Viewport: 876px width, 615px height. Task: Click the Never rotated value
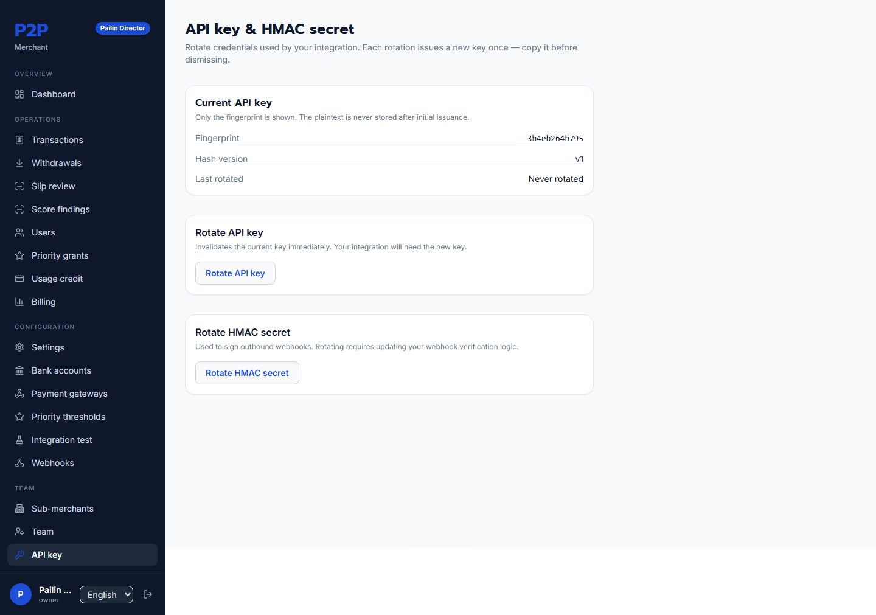tap(555, 179)
